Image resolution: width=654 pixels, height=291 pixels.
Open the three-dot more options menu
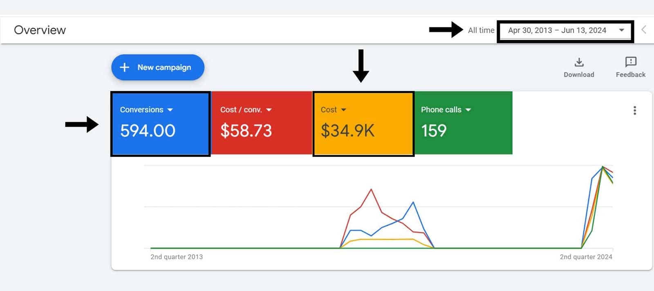click(x=634, y=110)
